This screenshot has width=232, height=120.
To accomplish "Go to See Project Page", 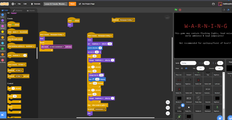I will tap(87, 4).
